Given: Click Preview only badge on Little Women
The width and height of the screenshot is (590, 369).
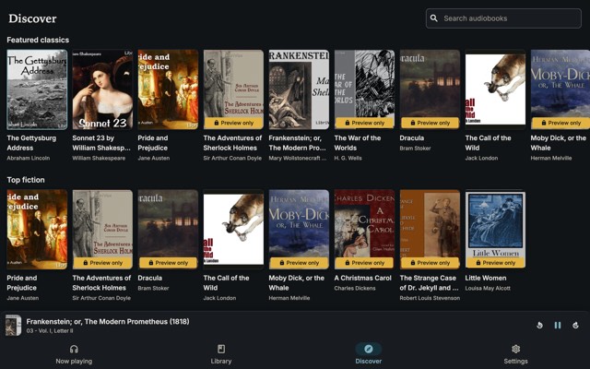Looking at the screenshot, I should pyautogui.click(x=495, y=263).
